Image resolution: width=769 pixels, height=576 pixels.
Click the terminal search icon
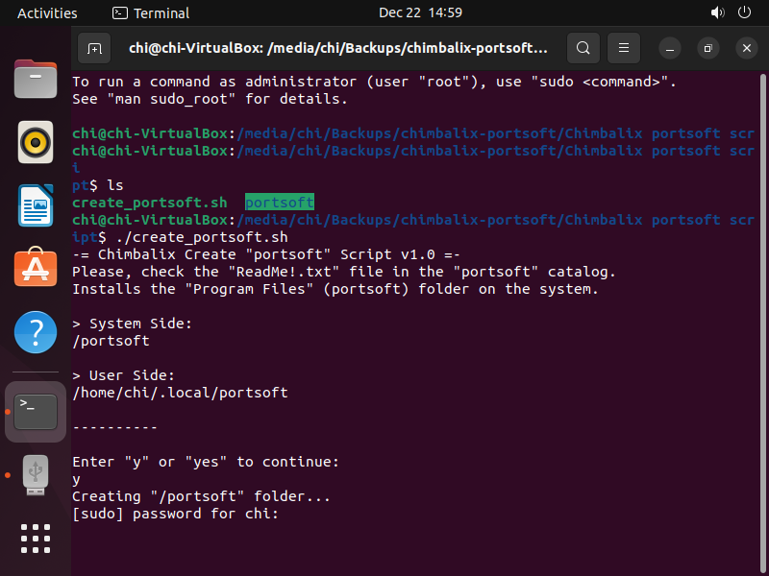[x=583, y=47]
